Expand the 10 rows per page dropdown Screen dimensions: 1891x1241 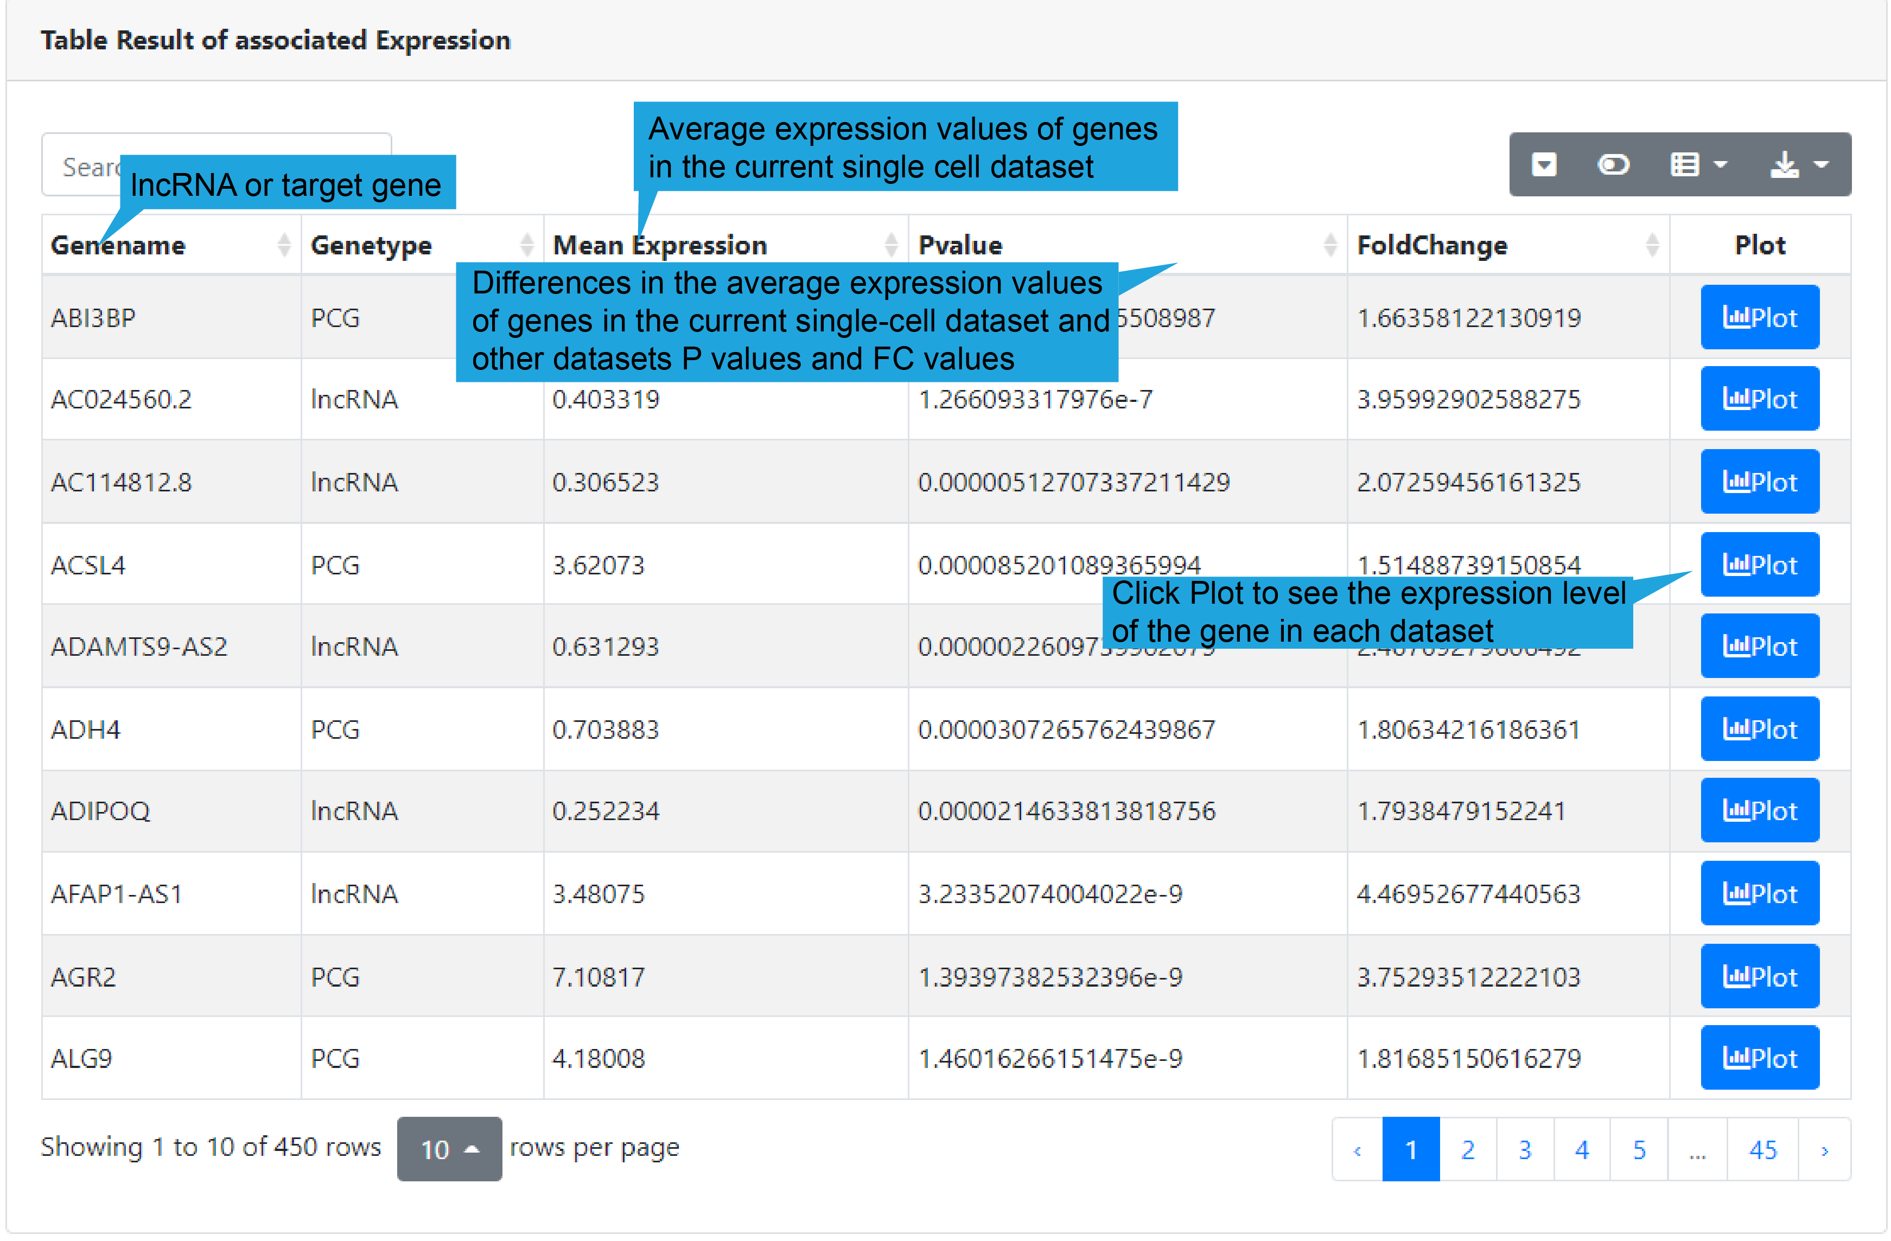pos(449,1149)
